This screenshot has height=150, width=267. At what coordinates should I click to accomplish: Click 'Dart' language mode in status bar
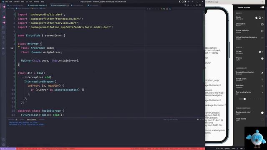coord(241,149)
